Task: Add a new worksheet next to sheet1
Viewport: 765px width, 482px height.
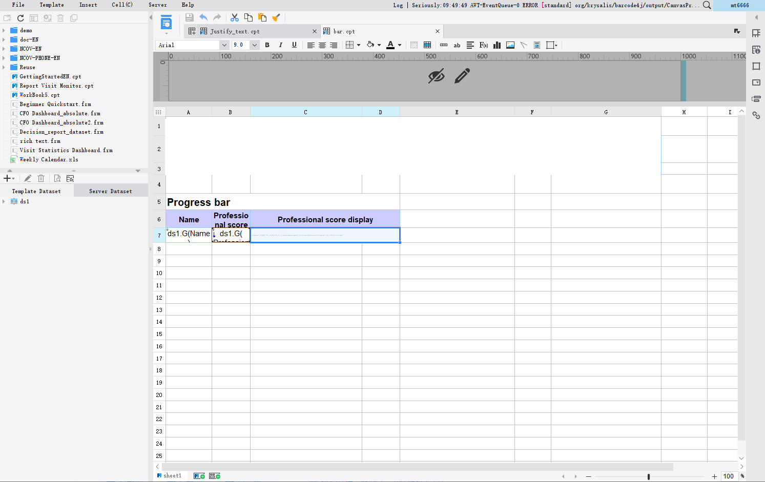Action: [x=199, y=475]
